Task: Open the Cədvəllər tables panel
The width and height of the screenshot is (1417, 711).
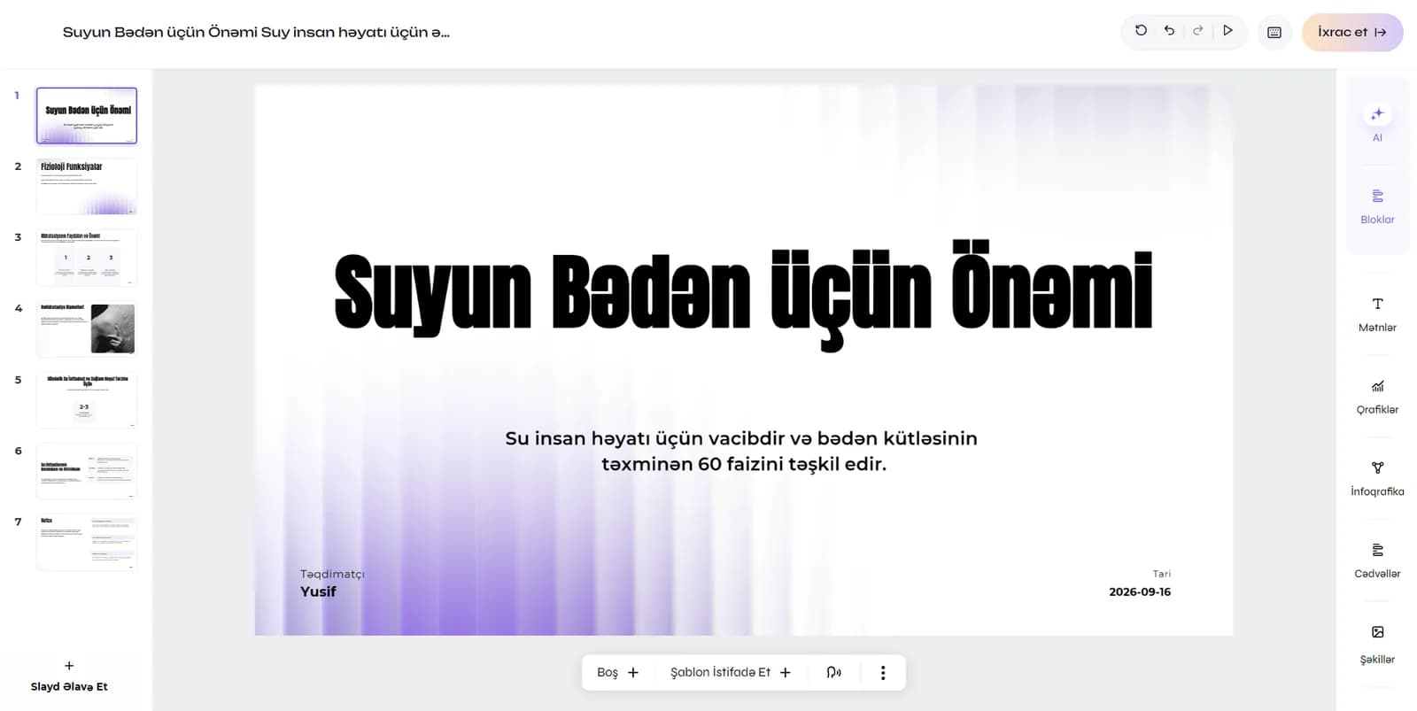Action: click(x=1377, y=560)
